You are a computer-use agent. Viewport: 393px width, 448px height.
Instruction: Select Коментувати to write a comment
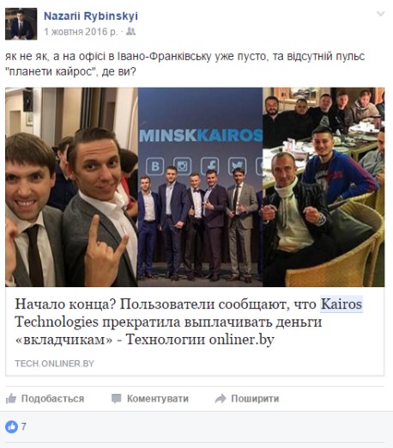point(150,398)
